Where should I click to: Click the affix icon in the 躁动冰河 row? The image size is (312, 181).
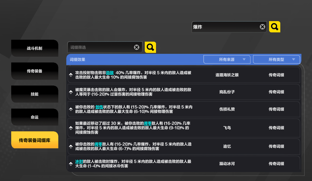[71, 164]
